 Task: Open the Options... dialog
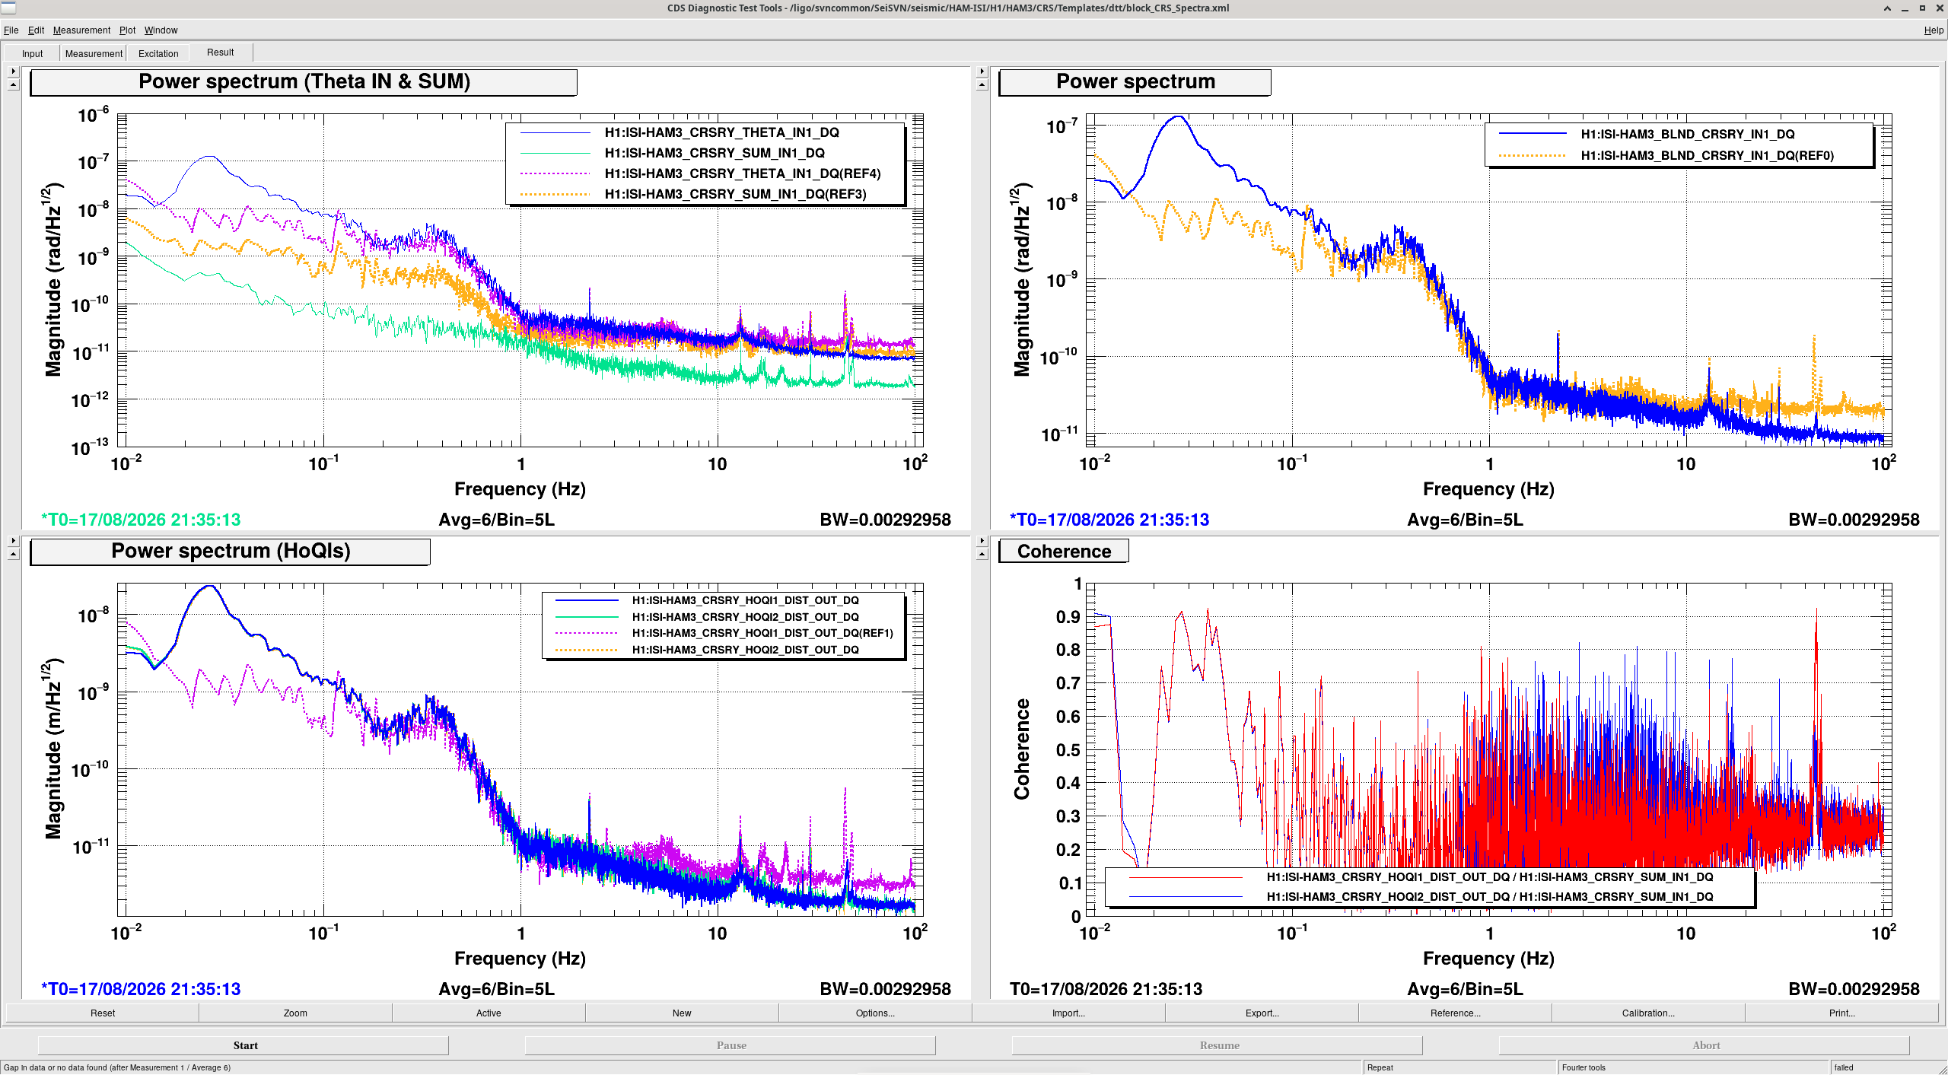pyautogui.click(x=875, y=1013)
